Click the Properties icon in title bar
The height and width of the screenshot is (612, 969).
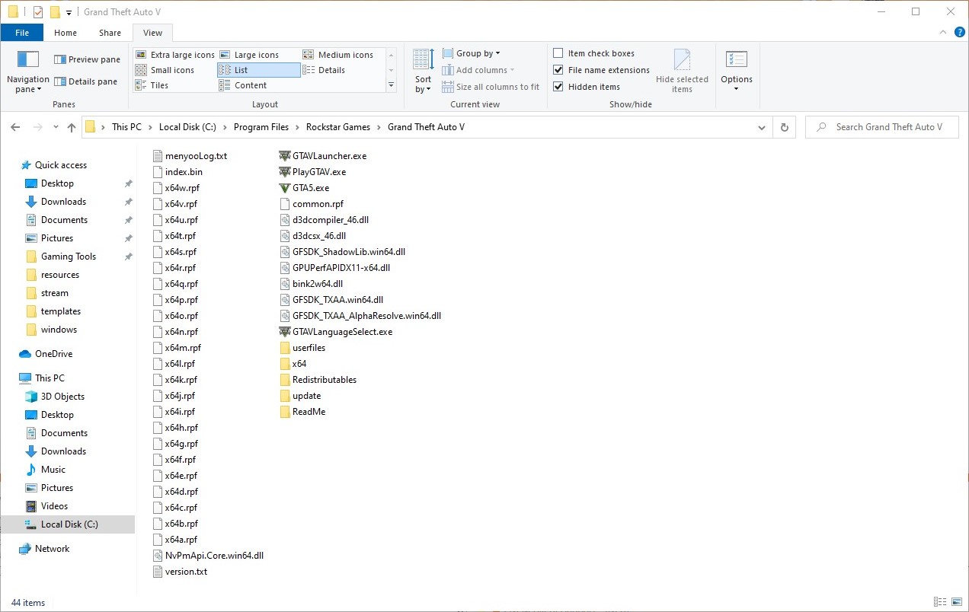pos(37,12)
